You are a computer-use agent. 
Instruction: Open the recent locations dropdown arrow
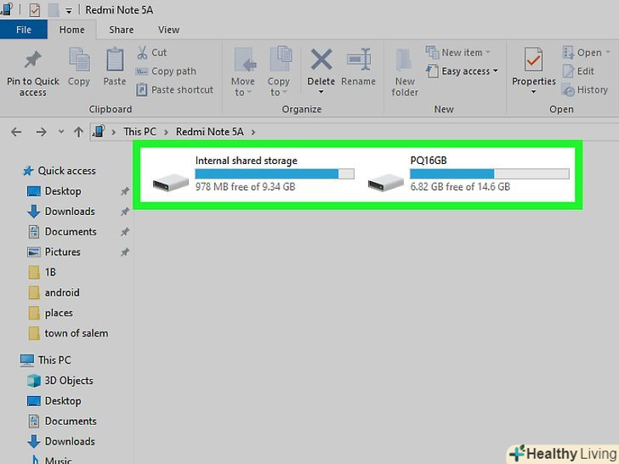click(x=61, y=132)
